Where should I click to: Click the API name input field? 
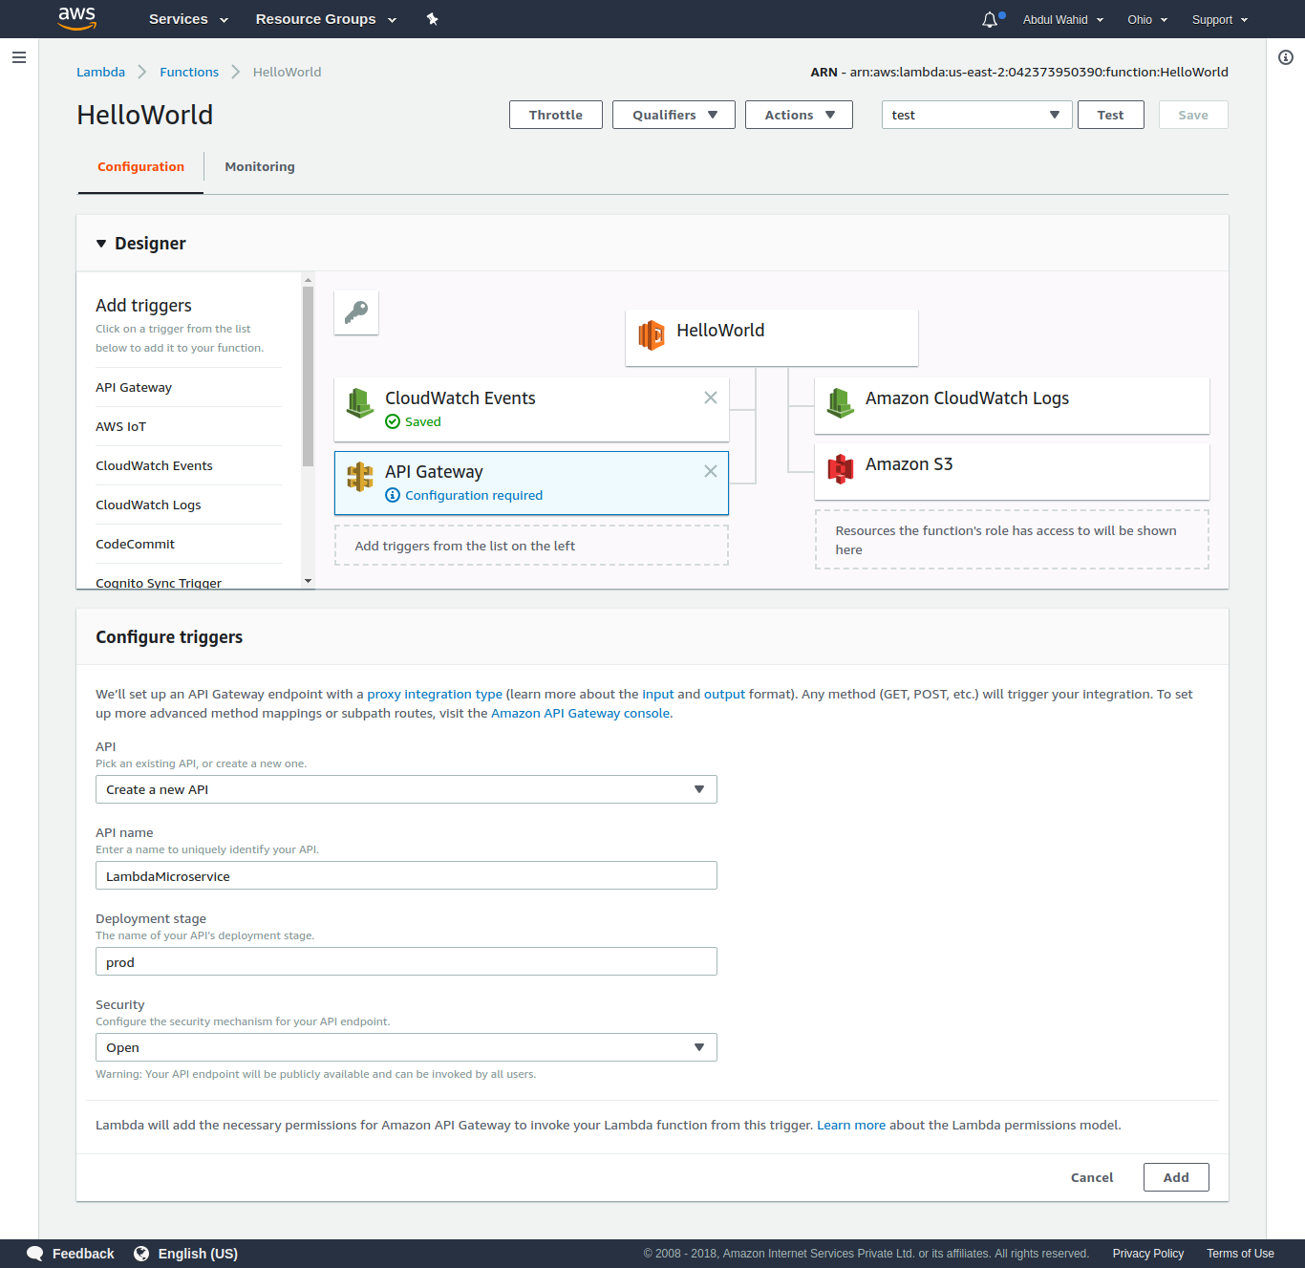tap(406, 875)
